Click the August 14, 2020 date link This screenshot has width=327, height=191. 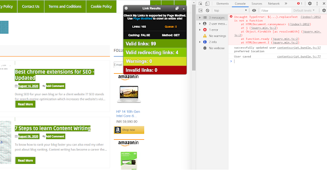click(28, 86)
